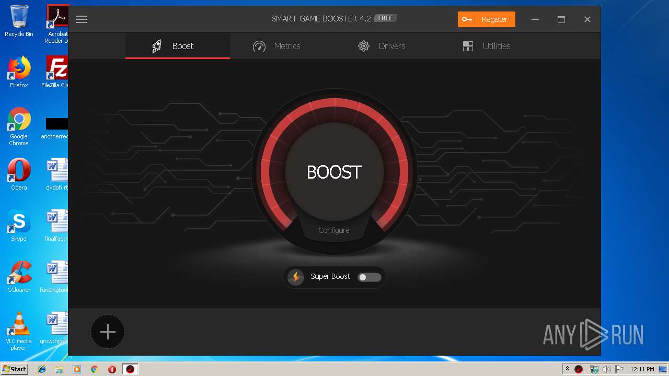Open the Utilities tab
This screenshot has height=376, width=669.
(x=487, y=46)
